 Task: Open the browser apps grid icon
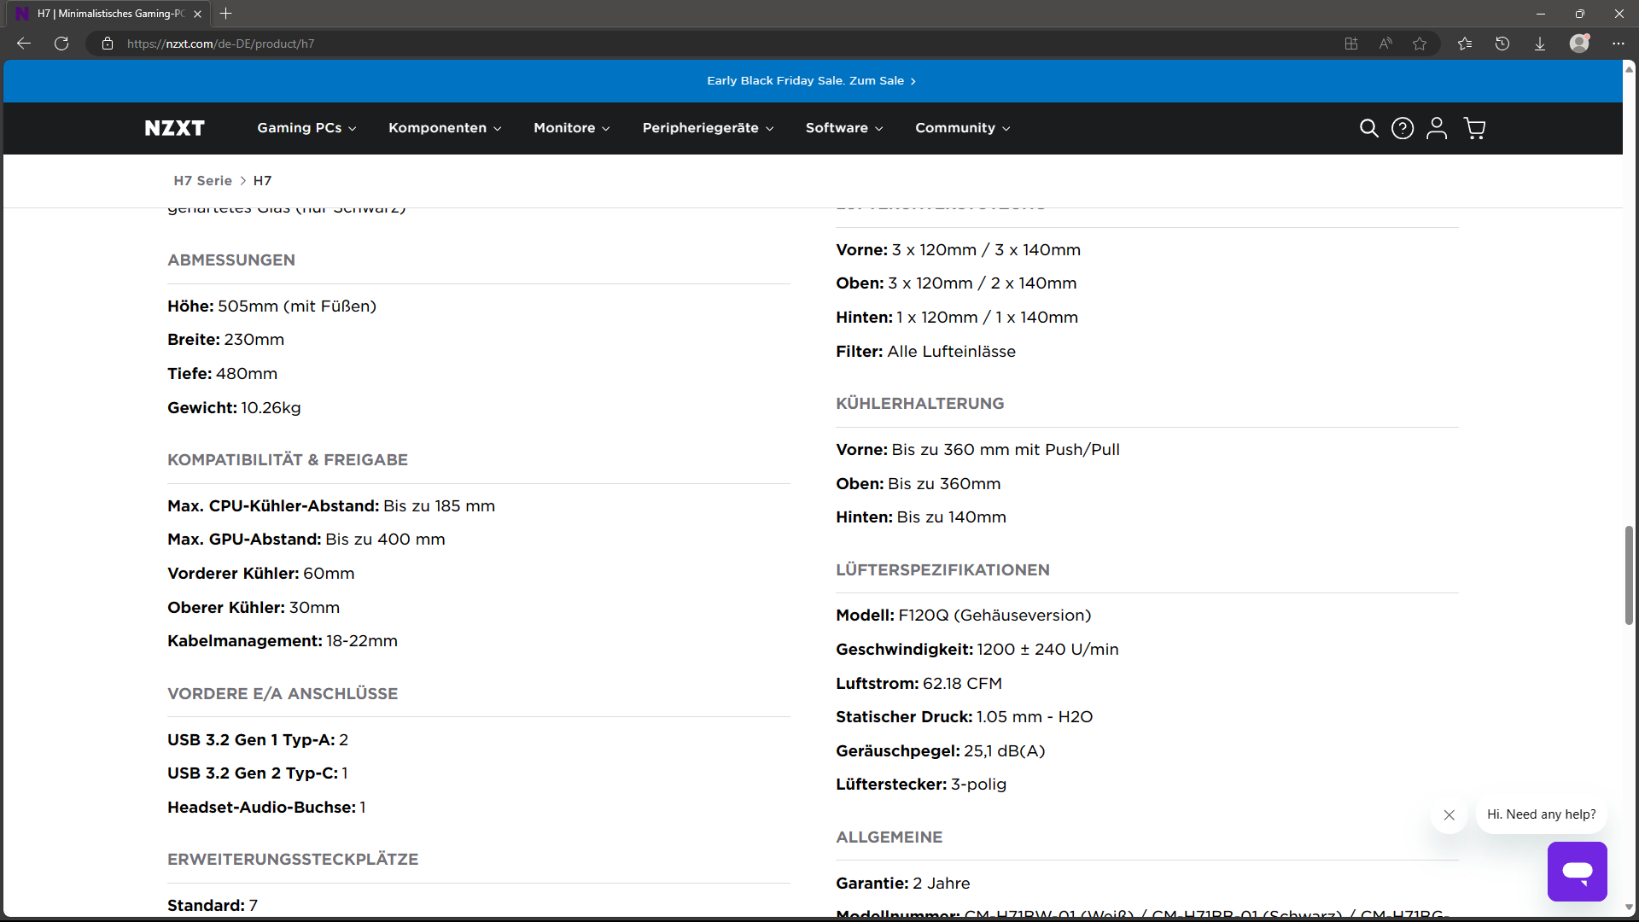point(1351,44)
